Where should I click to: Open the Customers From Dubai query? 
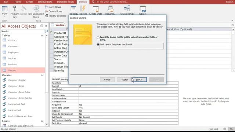pyautogui.click(x=19, y=92)
